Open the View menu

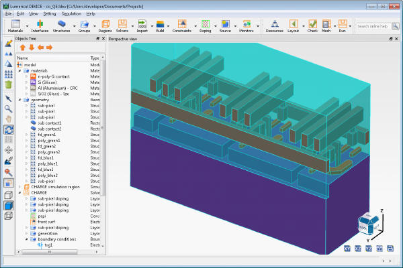(34, 14)
